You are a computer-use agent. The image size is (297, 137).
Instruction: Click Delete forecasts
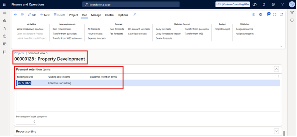tap(164, 38)
